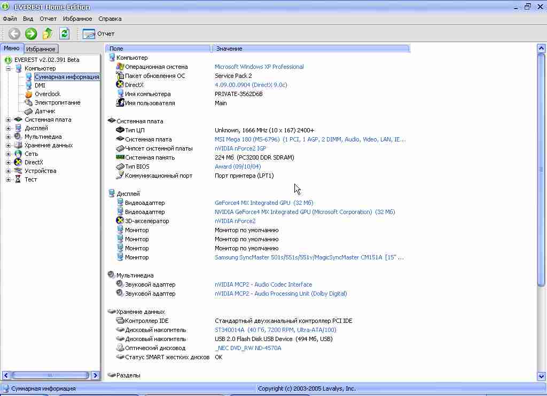This screenshot has height=396, width=547.
Task: Expand the Сеть tree node
Action: tap(8, 154)
